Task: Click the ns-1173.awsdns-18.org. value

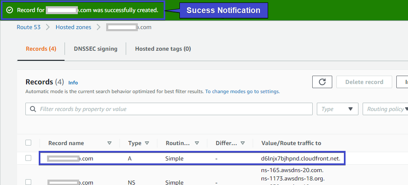Action: 293,179
